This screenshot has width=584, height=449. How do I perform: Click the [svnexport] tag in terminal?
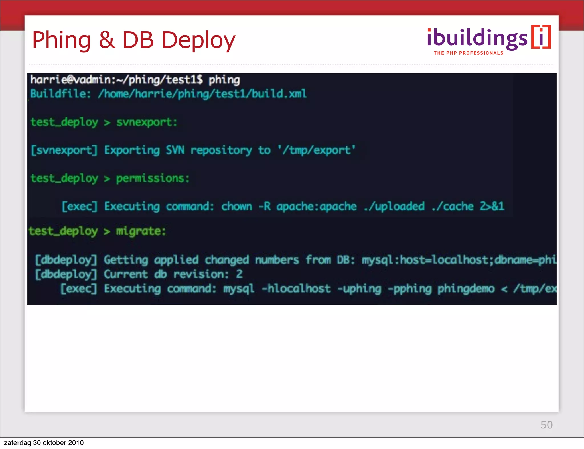coord(64,150)
